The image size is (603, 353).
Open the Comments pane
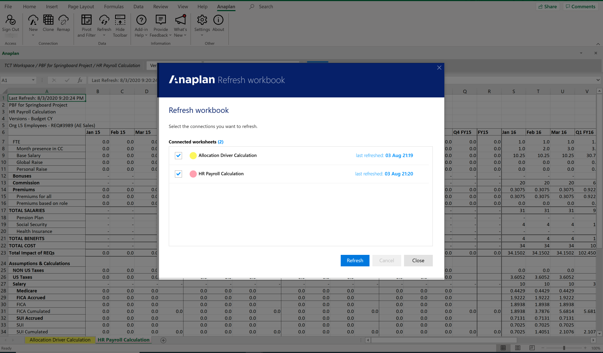pos(580,6)
